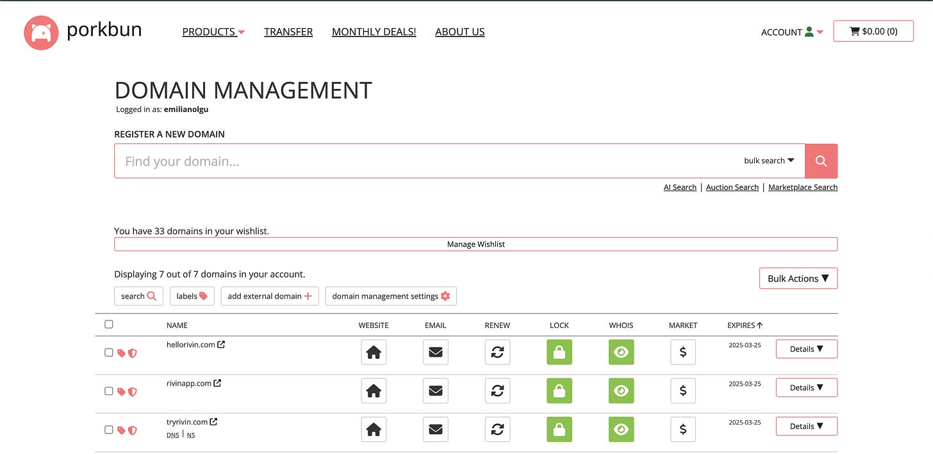Open the AI Search link
This screenshot has width=933, height=454.
(680, 187)
